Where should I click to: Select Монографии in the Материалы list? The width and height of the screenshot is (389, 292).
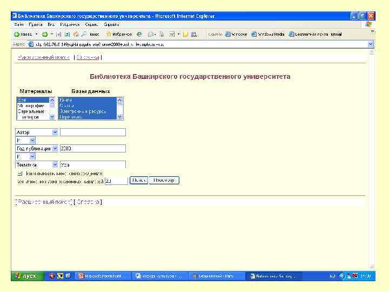point(33,106)
